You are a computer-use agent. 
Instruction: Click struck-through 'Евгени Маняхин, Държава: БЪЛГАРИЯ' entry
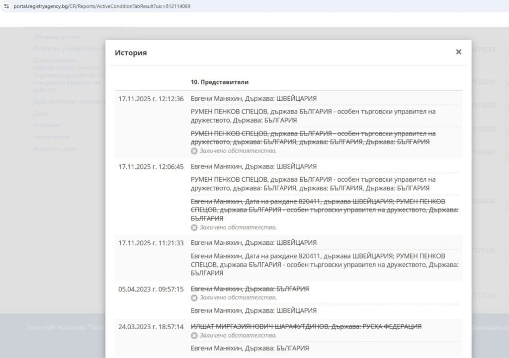(x=250, y=289)
